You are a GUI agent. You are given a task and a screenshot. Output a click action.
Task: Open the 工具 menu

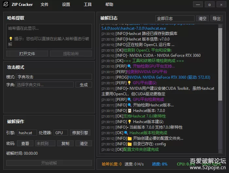pos(88,5)
